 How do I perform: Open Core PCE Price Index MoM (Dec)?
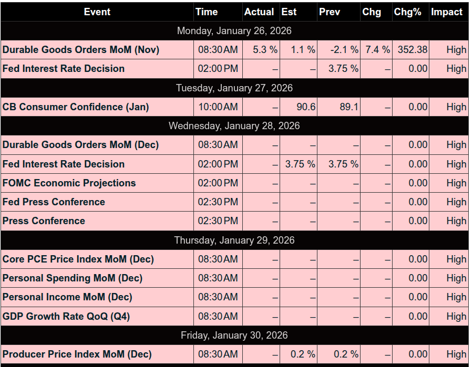click(78, 259)
